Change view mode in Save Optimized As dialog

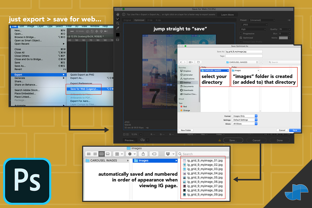pos(191,62)
